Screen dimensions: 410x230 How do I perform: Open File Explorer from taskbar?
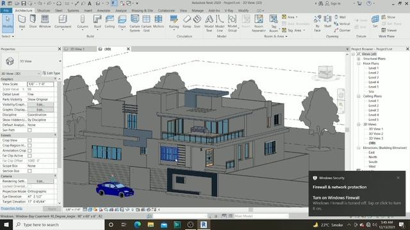point(151,224)
